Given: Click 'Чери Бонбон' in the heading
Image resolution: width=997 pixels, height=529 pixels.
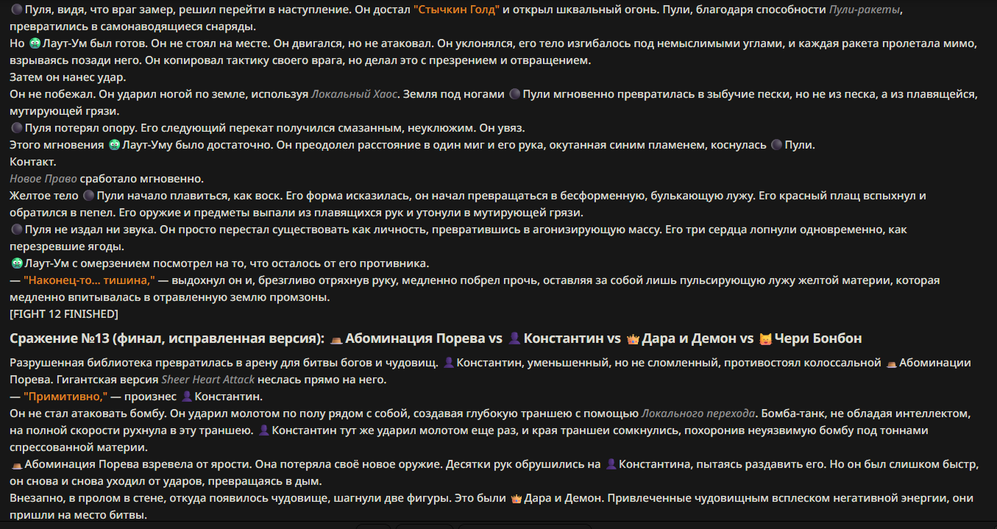Looking at the screenshot, I should tap(818, 338).
